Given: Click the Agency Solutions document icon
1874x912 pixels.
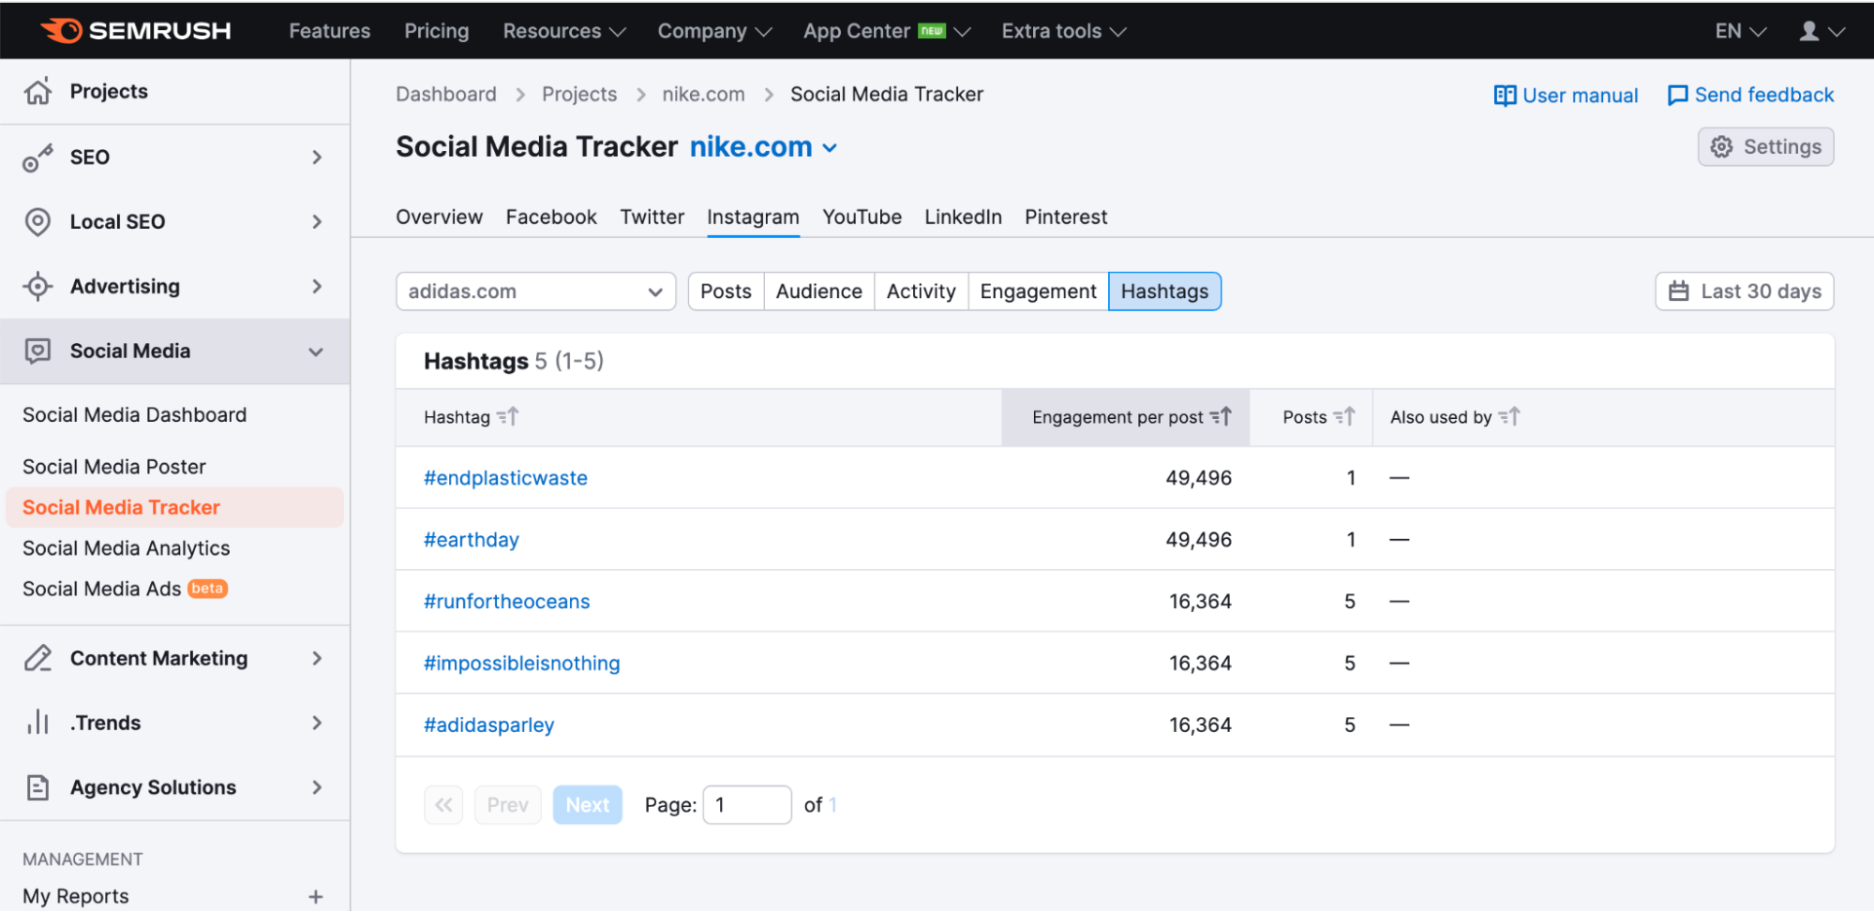Looking at the screenshot, I should (37, 787).
